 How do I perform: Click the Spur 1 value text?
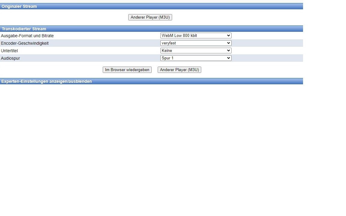tap(168, 58)
